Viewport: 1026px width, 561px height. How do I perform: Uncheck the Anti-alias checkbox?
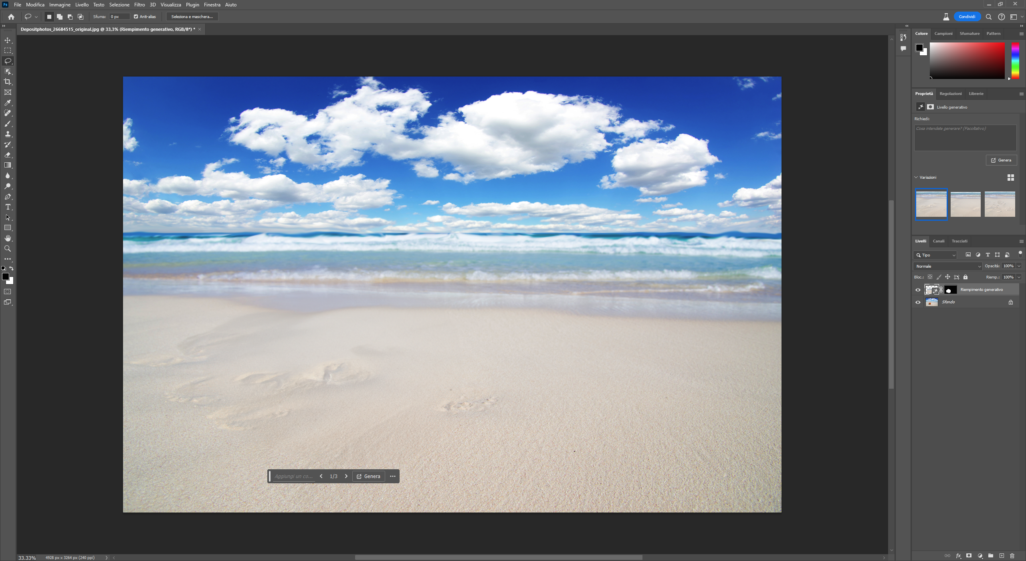pyautogui.click(x=136, y=17)
